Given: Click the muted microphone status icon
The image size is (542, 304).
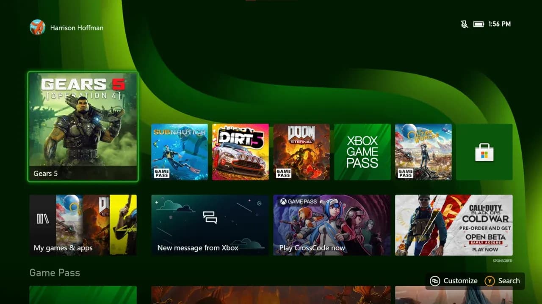Looking at the screenshot, I should coord(464,24).
